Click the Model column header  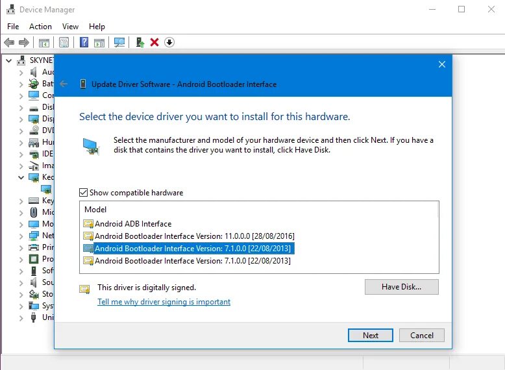(95, 210)
